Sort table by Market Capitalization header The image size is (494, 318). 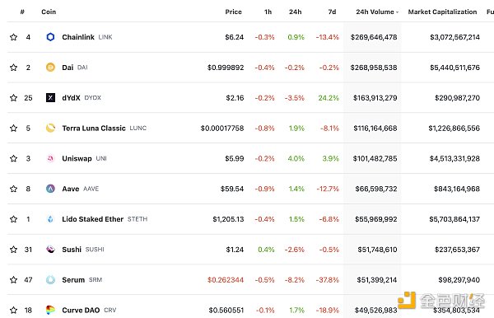[442, 12]
